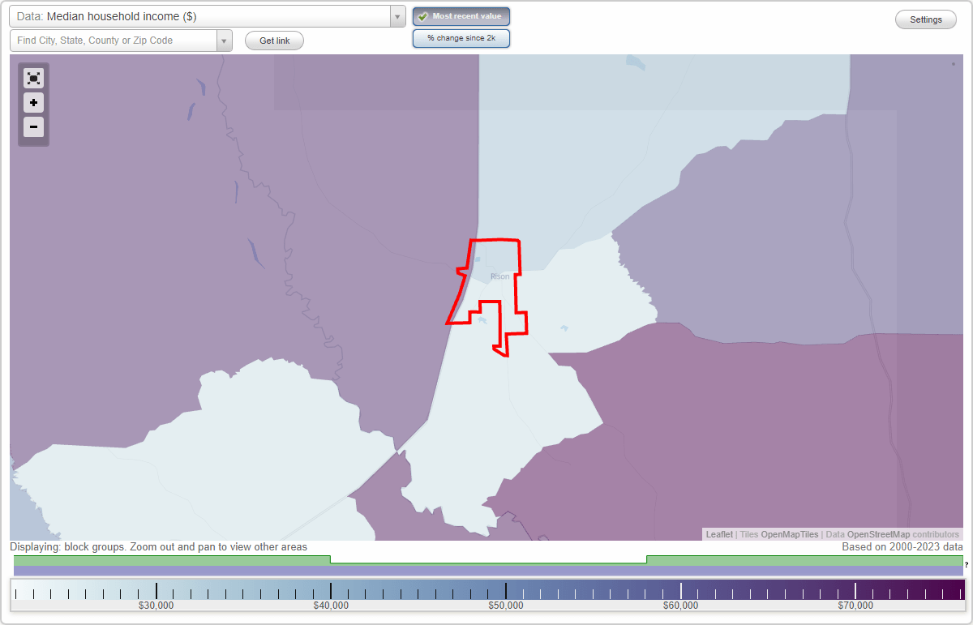The image size is (973, 625).
Task: Open the OpenMapTiles link
Action: tap(788, 534)
